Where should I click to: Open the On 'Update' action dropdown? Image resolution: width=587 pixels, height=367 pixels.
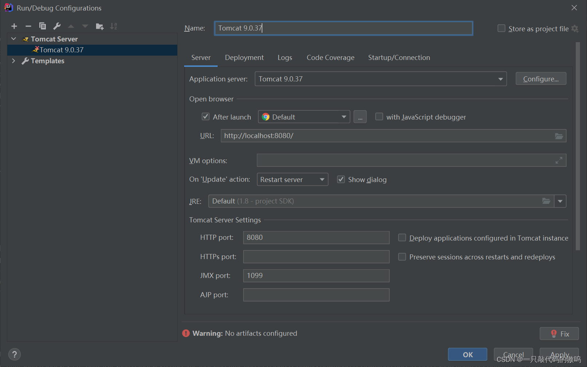pyautogui.click(x=293, y=180)
